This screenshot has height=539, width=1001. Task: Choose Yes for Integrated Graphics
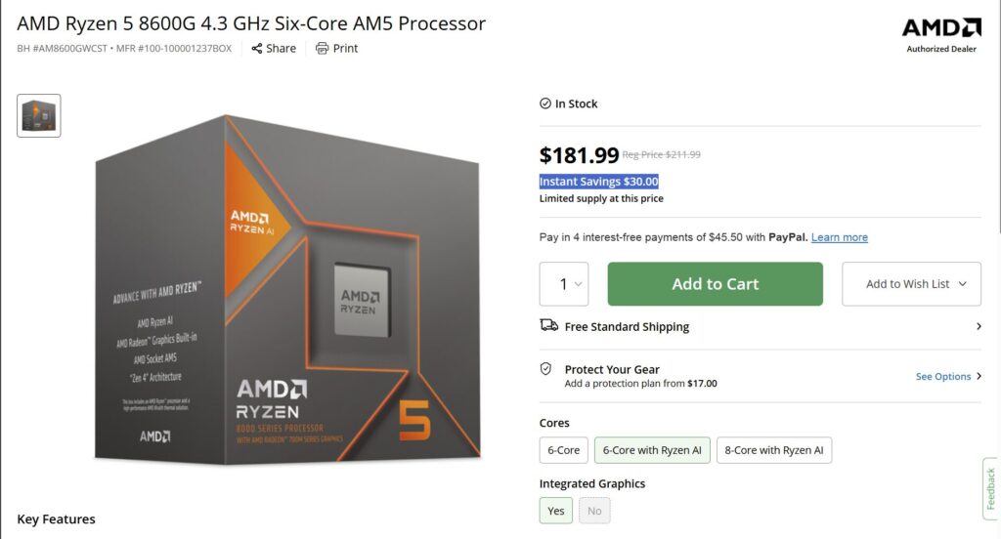click(556, 511)
